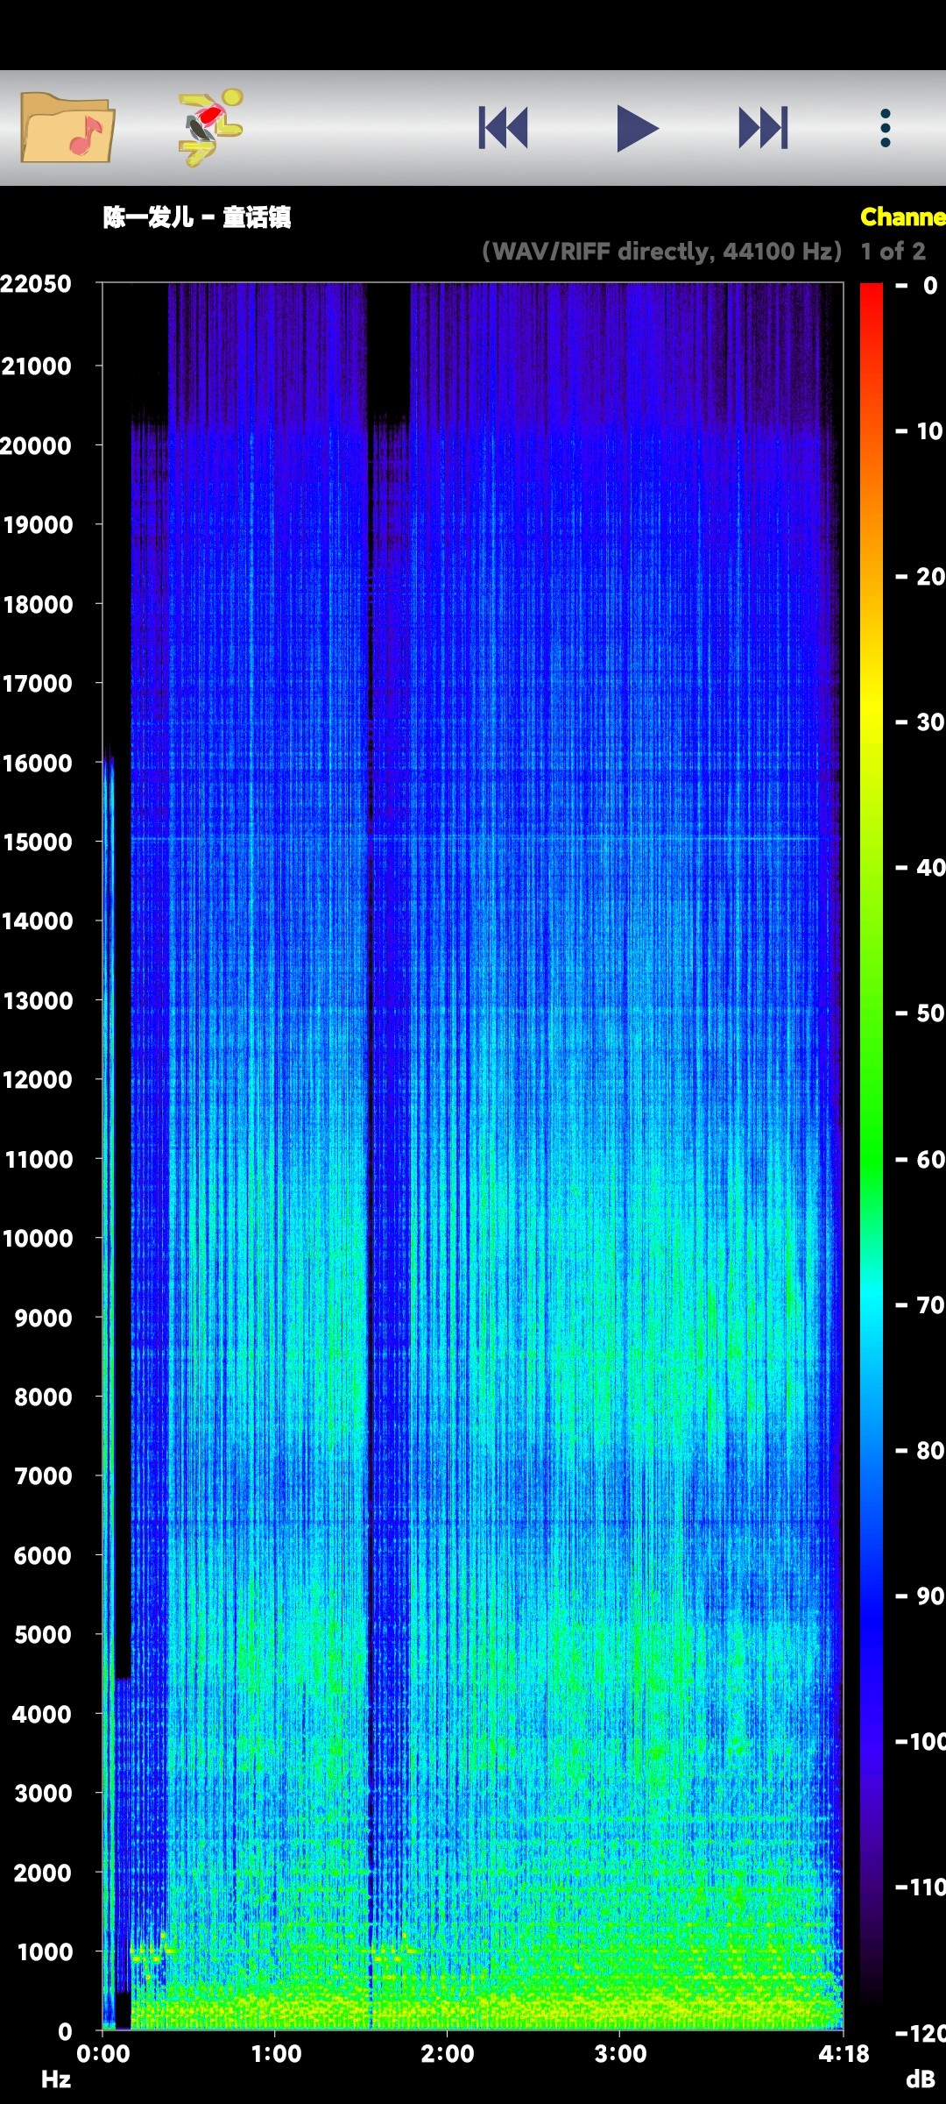Click the 2:00 time axis marker

[x=448, y=2054]
